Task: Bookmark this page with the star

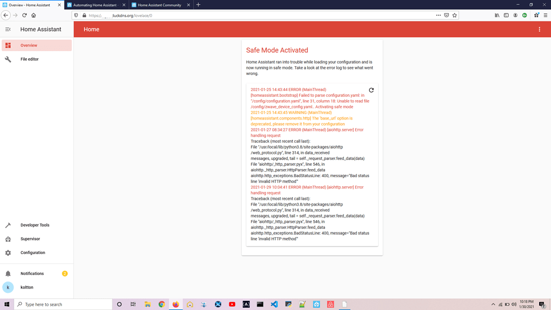Action: coord(455,16)
